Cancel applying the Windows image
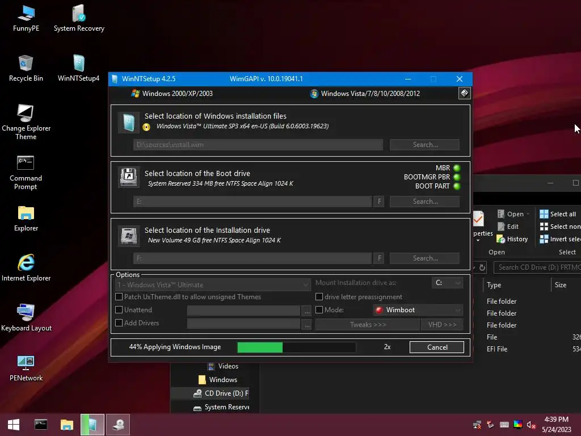Viewport: 581px width, 436px height. (x=437, y=347)
